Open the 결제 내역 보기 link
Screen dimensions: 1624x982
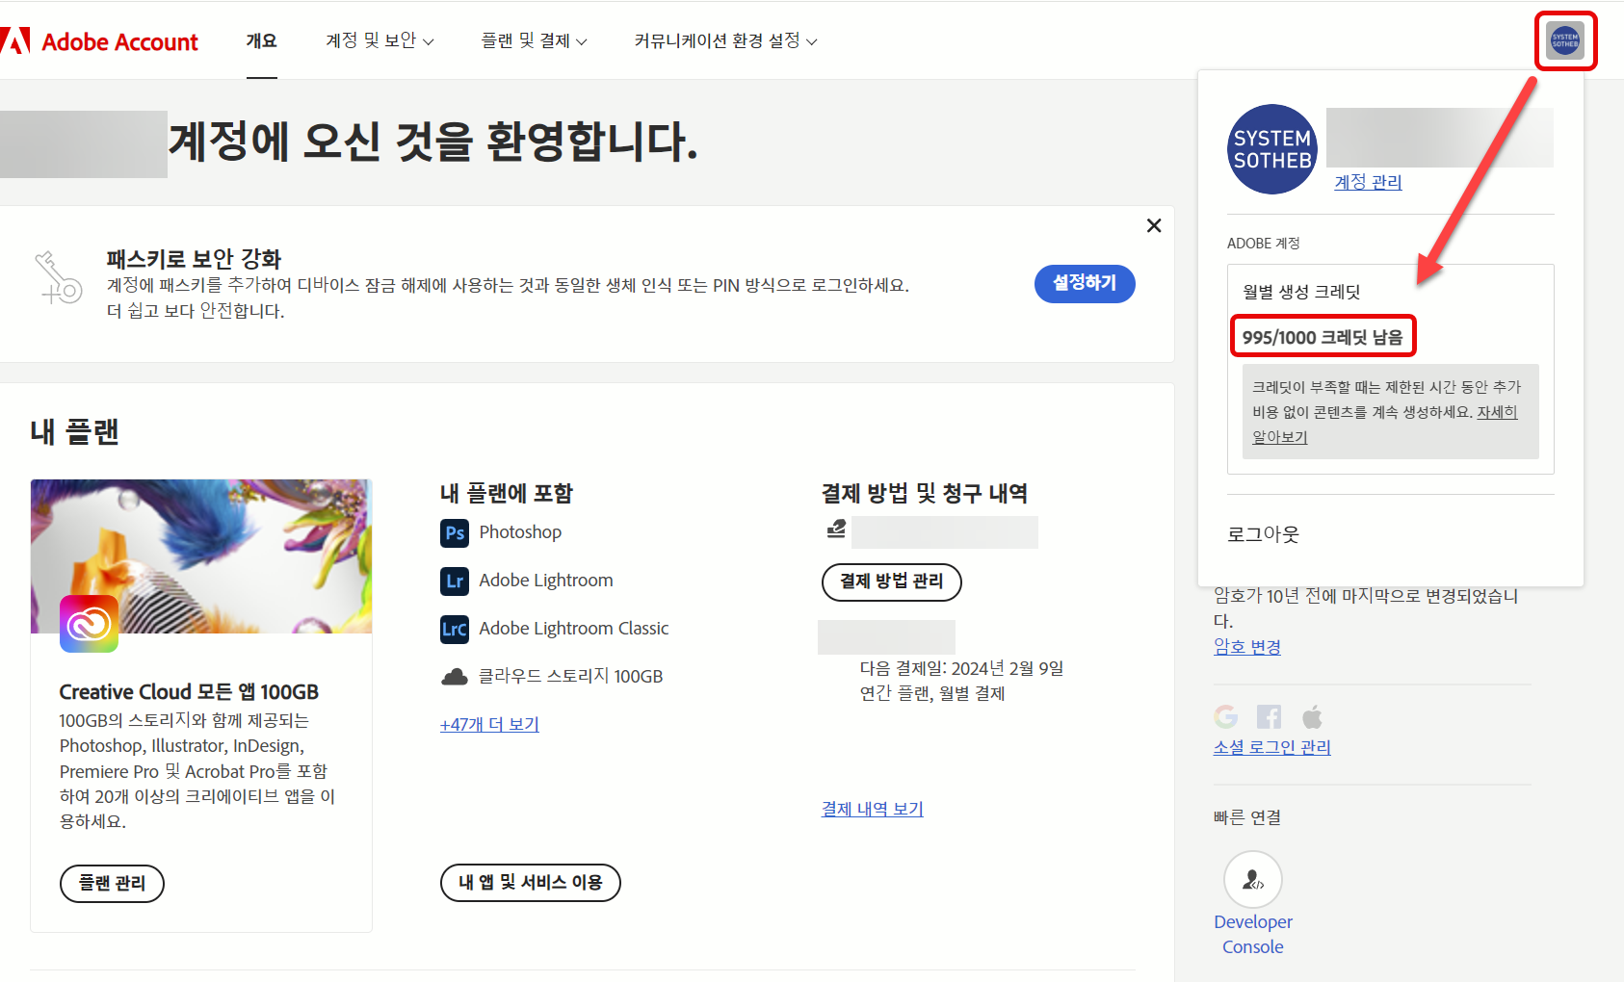pyautogui.click(x=873, y=809)
